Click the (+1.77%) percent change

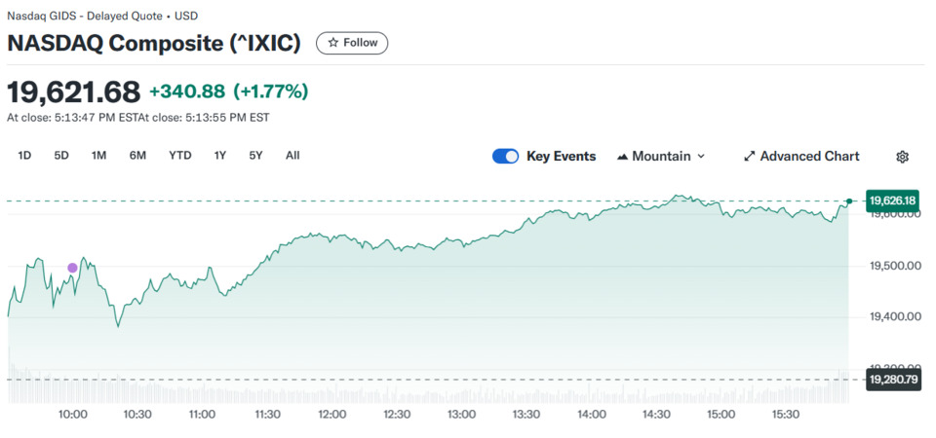point(270,91)
